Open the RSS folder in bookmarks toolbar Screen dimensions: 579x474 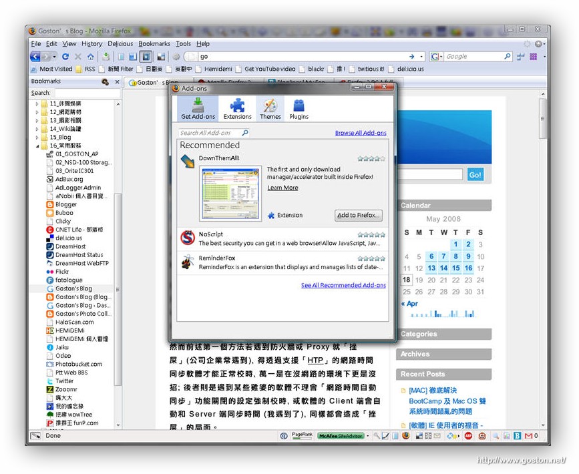(x=85, y=69)
